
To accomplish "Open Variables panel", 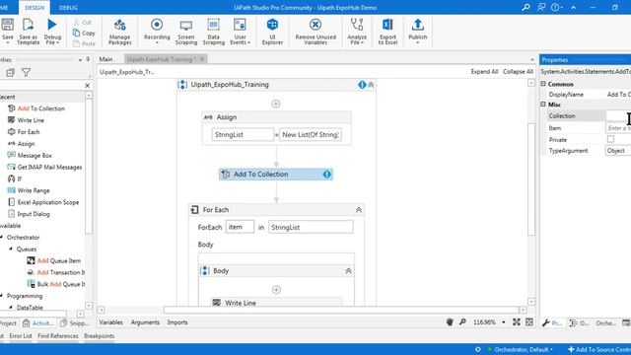I will [x=110, y=322].
